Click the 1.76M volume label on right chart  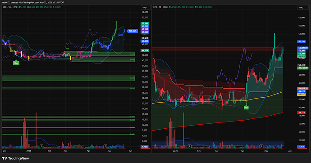click(x=301, y=147)
